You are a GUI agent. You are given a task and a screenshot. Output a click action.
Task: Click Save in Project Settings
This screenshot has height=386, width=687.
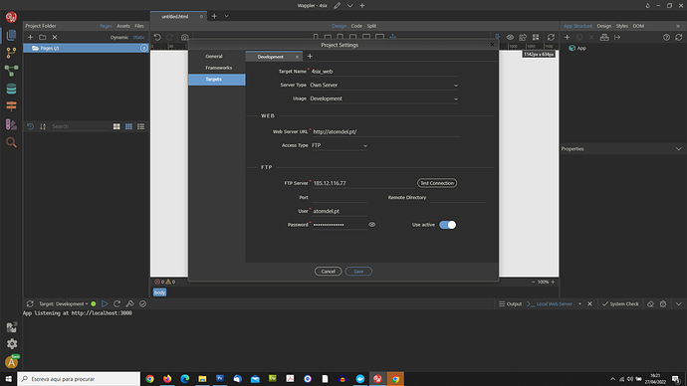[x=358, y=272]
